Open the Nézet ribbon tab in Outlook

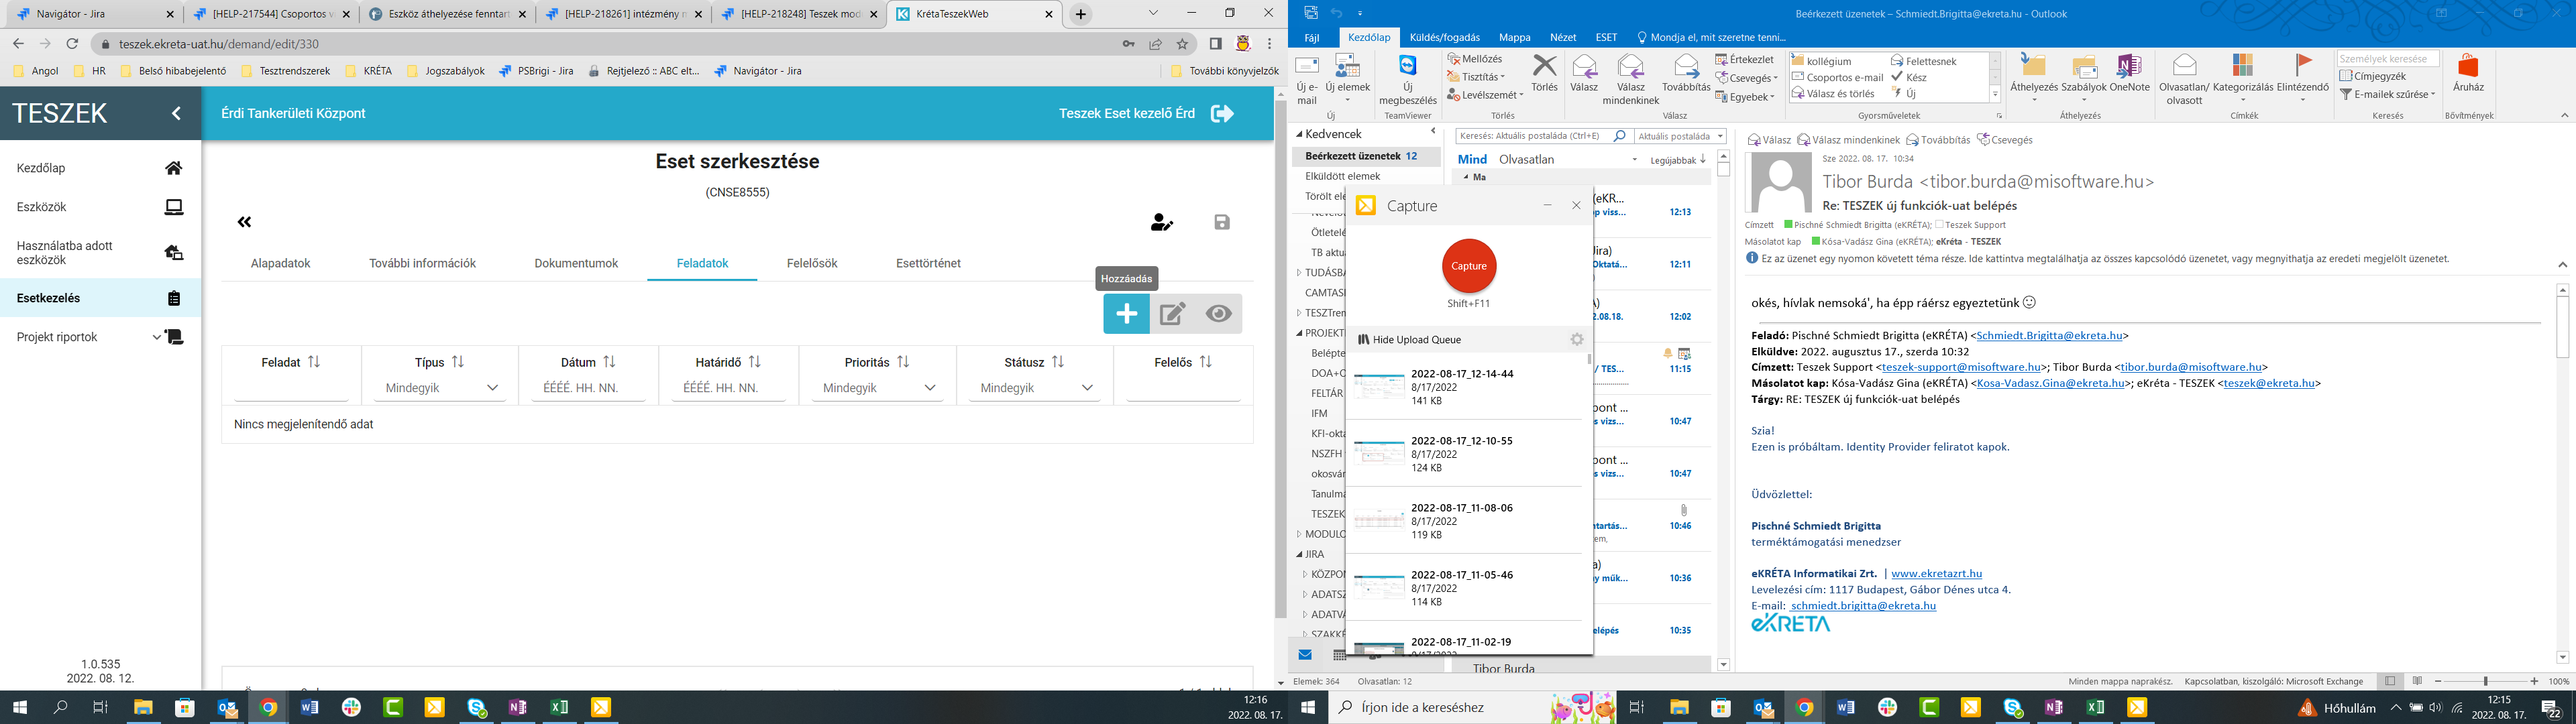(1563, 37)
